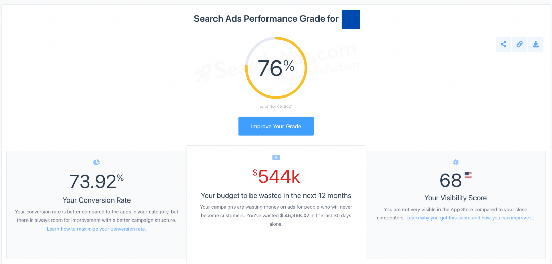Open the app logo next to the title

[x=351, y=19]
